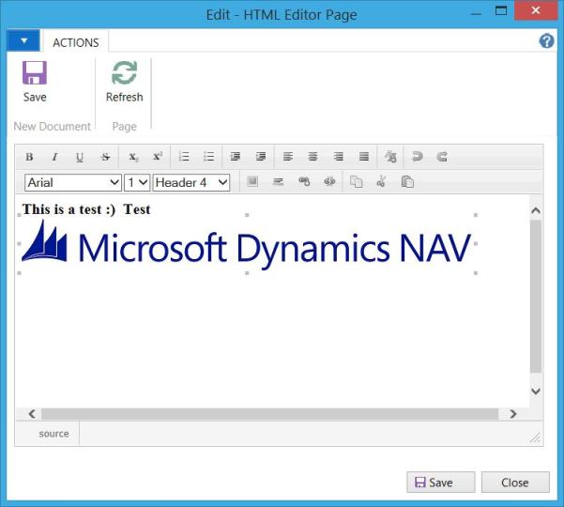Click the horizontal scrollbar left arrow
This screenshot has width=564, height=507.
32,414
